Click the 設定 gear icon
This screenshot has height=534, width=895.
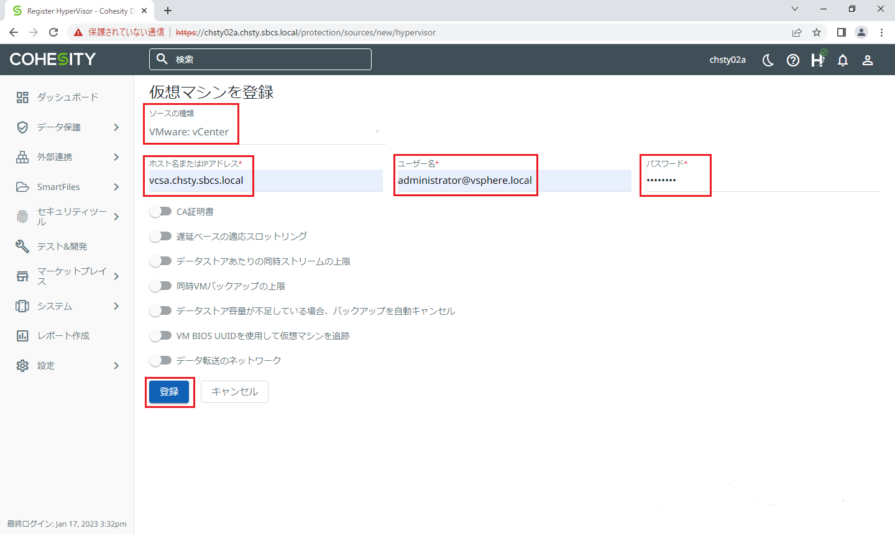22,366
